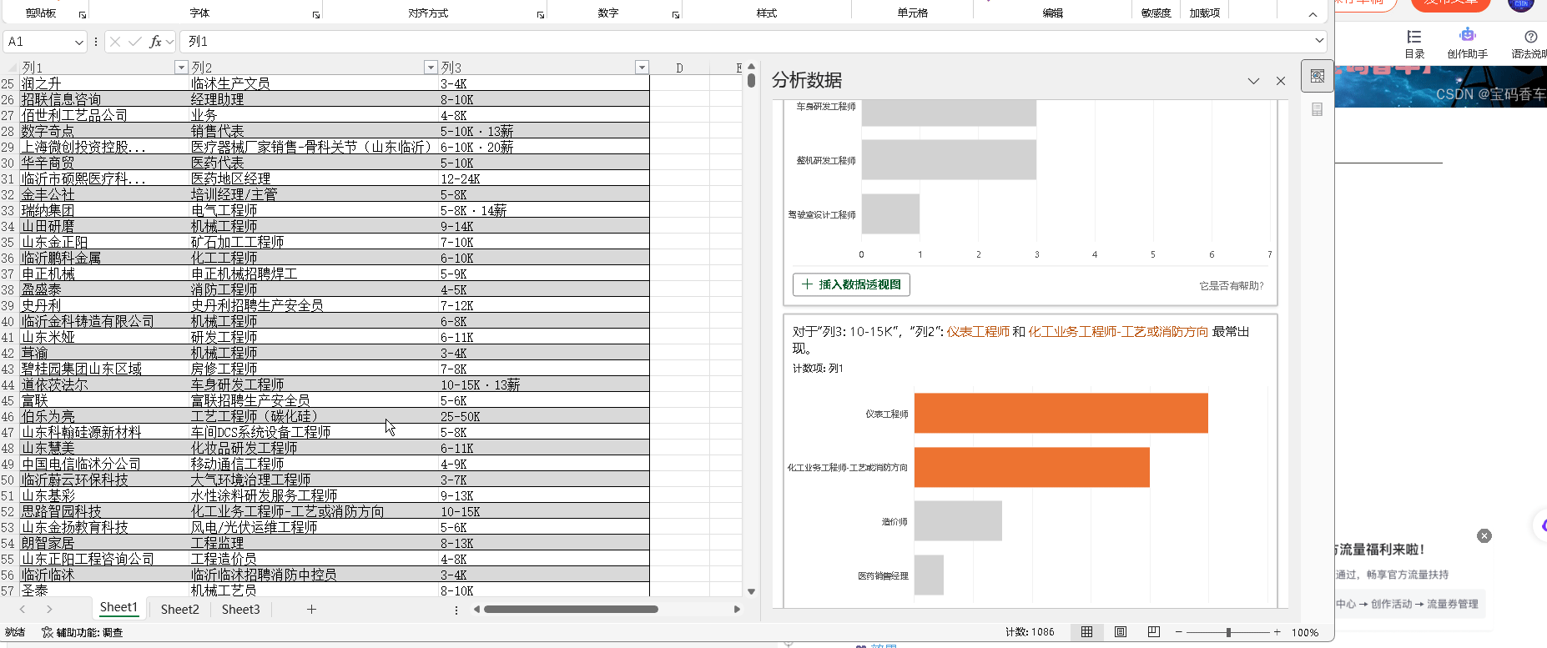Open the 列2 column filter dropdown

point(431,67)
